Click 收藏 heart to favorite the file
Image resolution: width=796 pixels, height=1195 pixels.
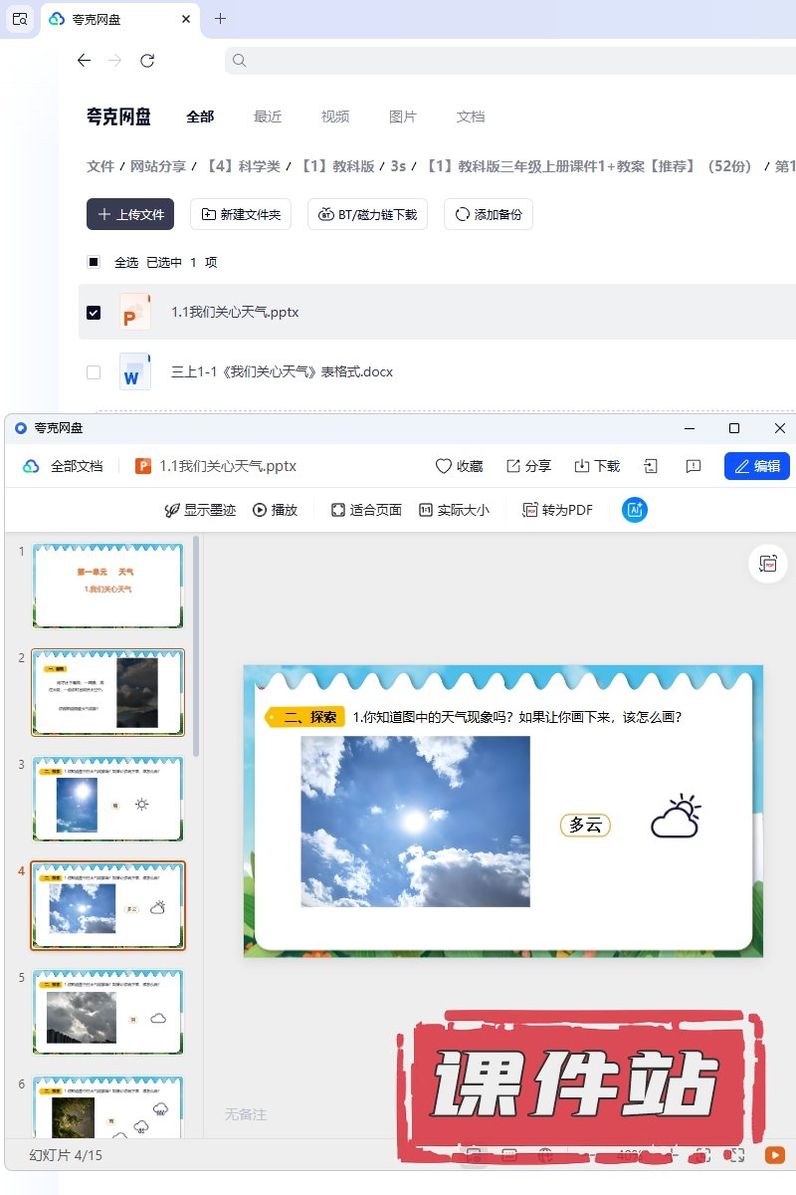[459, 466]
